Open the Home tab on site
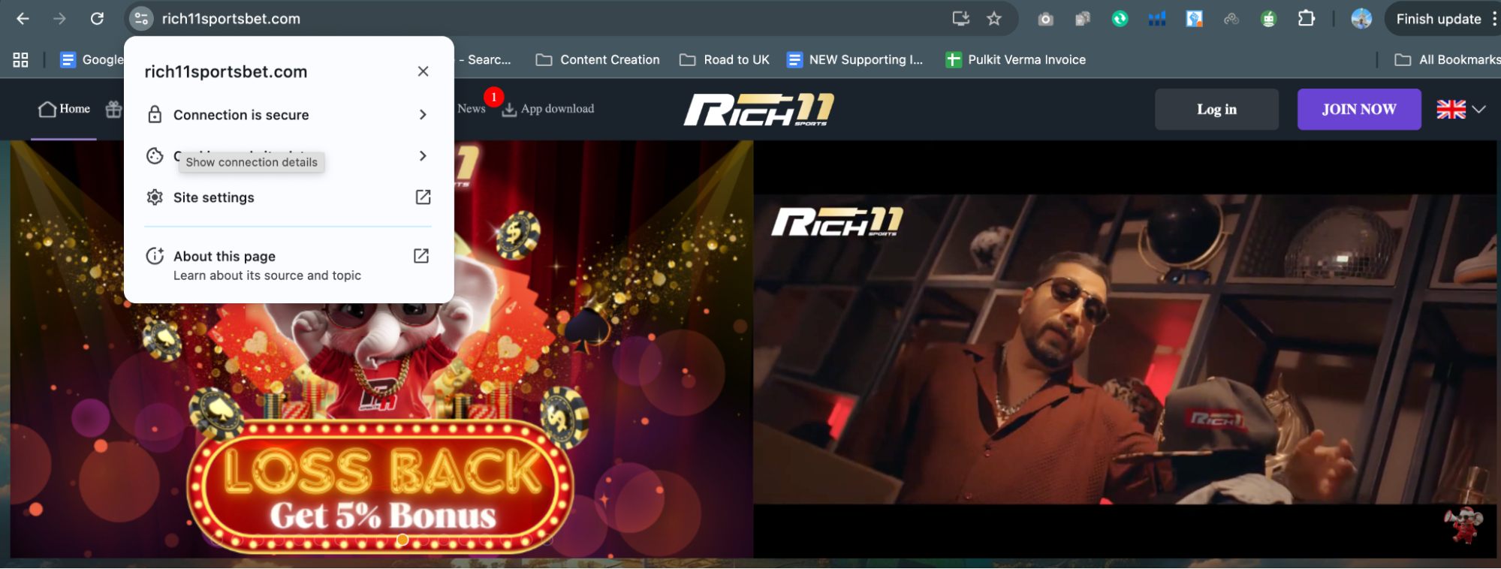Screen dimensions: 1501x569 65,109
